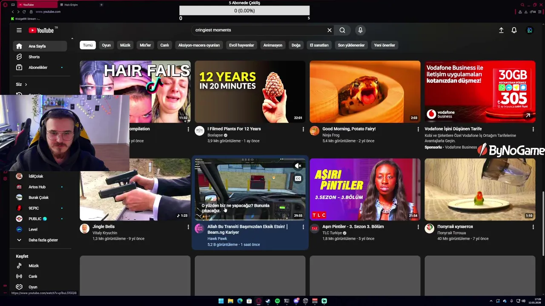This screenshot has height=306, width=545.
Task: Go to Ana Sayfa in sidebar
Action: pyautogui.click(x=40, y=46)
